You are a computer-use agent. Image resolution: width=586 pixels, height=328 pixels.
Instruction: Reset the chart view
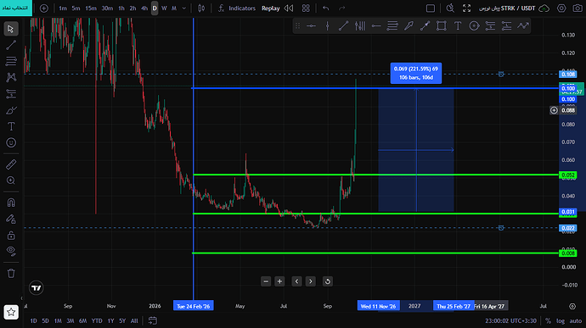click(x=327, y=281)
